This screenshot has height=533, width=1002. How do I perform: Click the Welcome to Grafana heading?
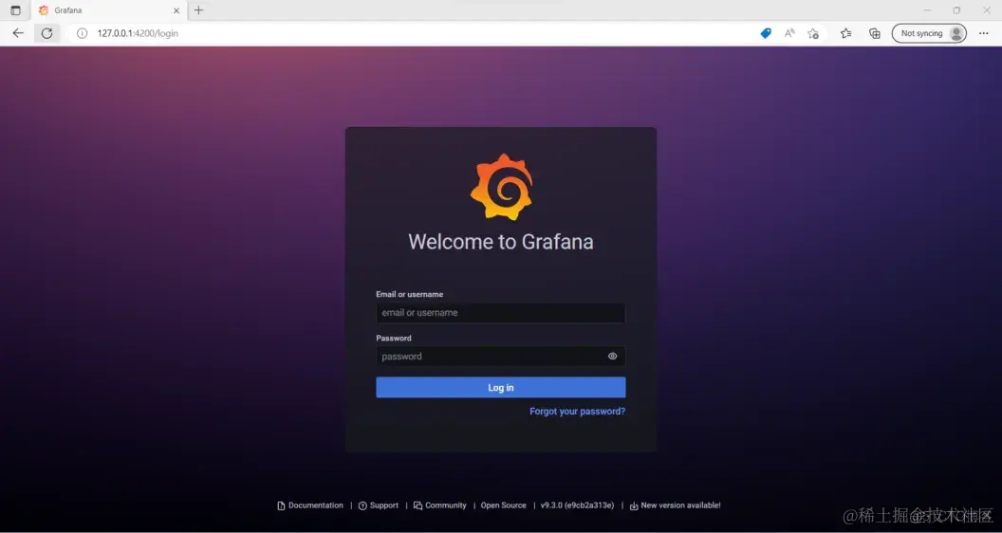501,242
